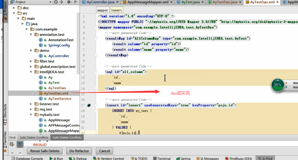Open the 9: Version Control tool window
Viewport: 298px width, 160px height.
tap(109, 158)
